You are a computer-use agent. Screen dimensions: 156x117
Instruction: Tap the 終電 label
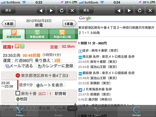(39, 25)
